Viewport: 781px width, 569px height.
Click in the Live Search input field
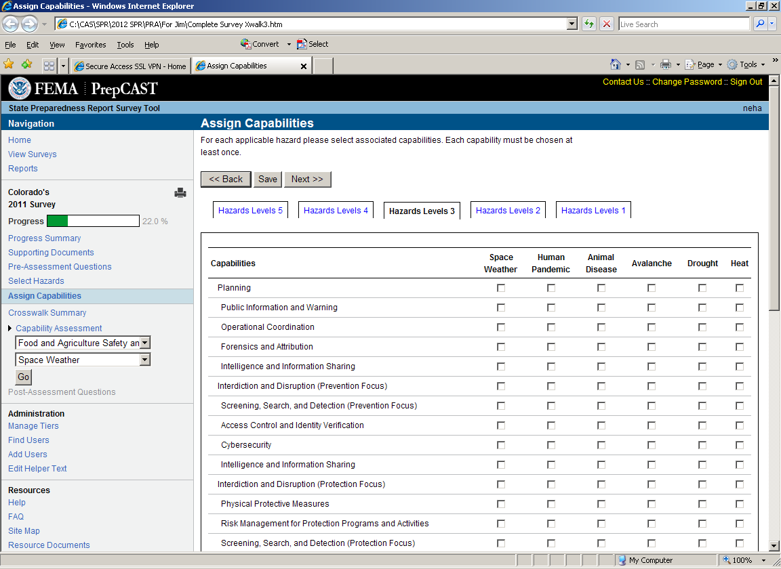coord(683,24)
